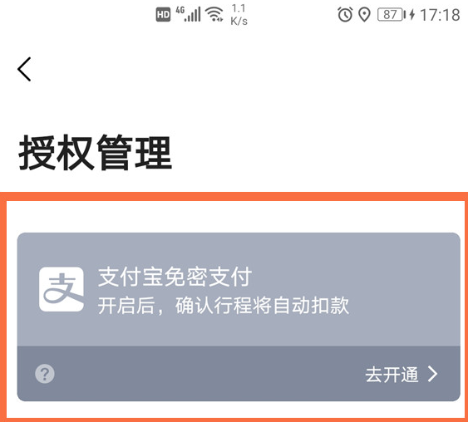The width and height of the screenshot is (468, 422).
Task: Tap the location pin status icon
Action: click(x=364, y=15)
